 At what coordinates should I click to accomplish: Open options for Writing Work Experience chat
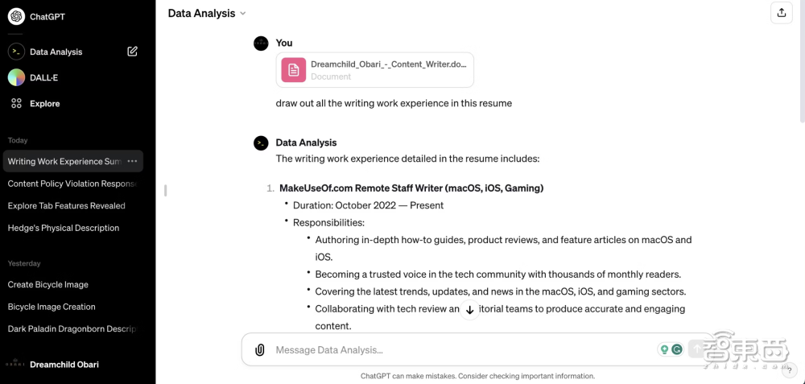click(x=132, y=161)
